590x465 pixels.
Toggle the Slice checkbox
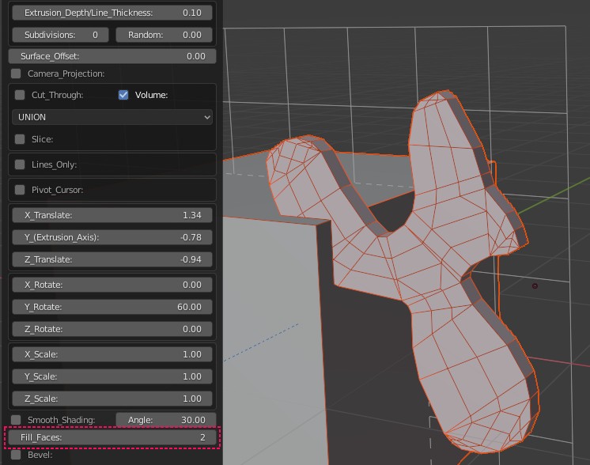tap(21, 139)
